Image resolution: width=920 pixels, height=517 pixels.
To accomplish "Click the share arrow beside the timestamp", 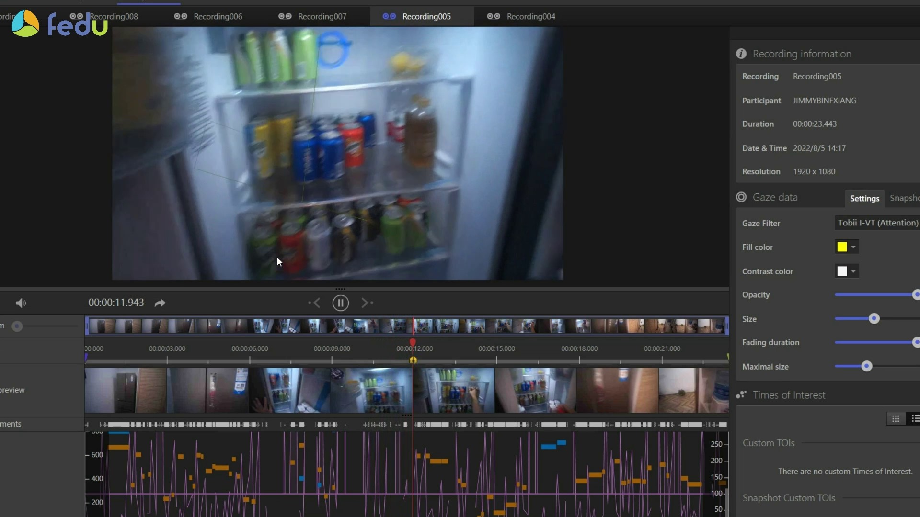I will coord(160,303).
